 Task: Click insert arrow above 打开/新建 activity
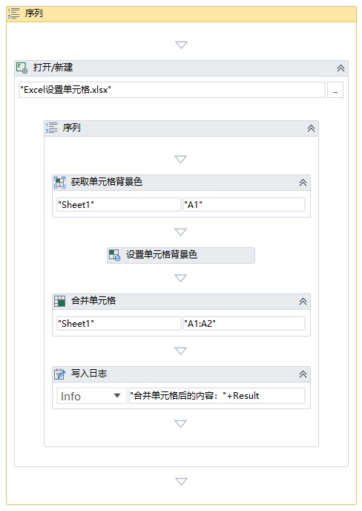coord(181,45)
